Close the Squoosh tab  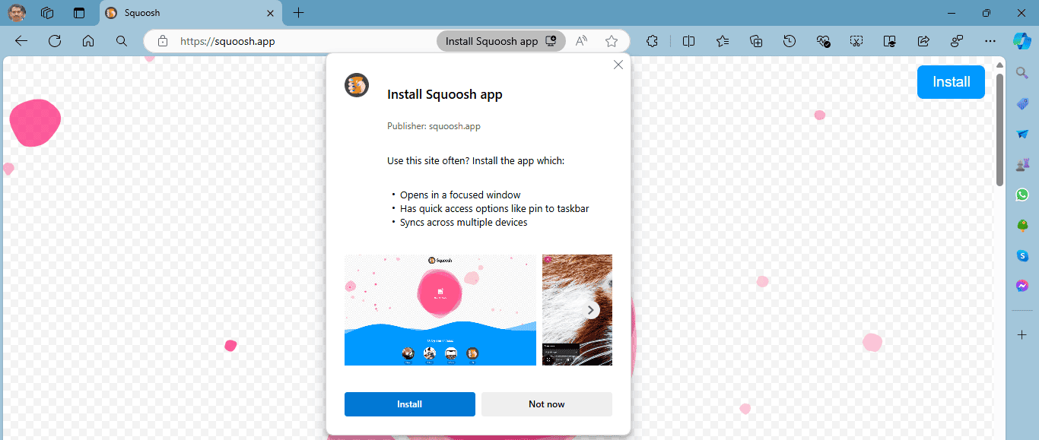click(x=270, y=13)
